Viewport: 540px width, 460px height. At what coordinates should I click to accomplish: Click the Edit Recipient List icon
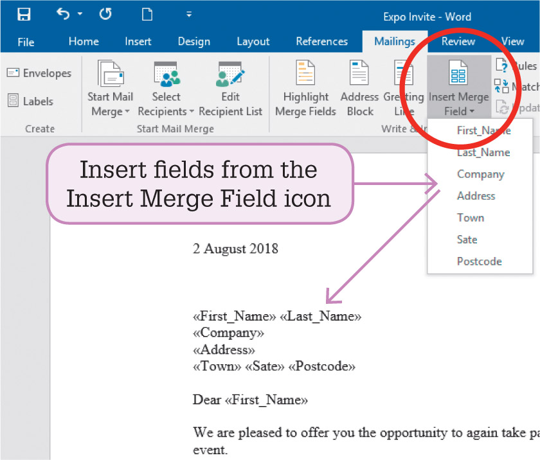tap(230, 74)
